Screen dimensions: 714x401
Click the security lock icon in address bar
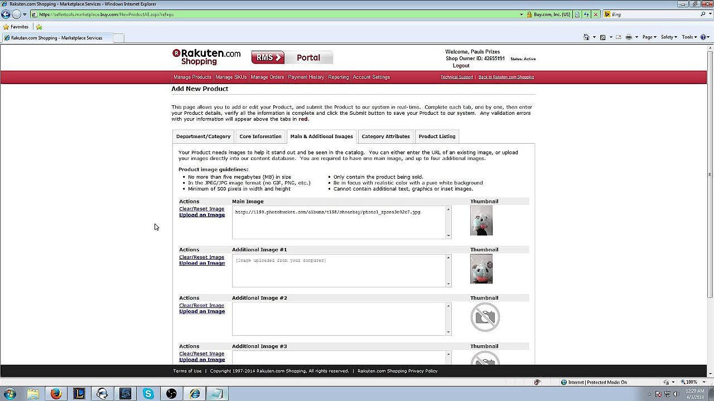pos(529,14)
